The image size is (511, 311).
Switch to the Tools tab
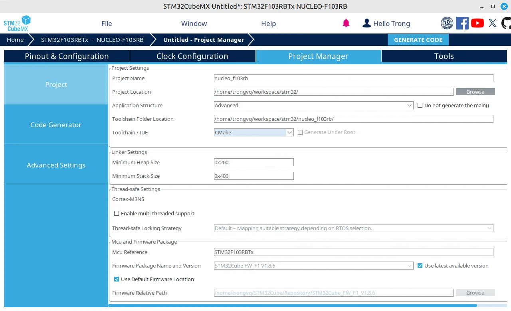click(444, 56)
